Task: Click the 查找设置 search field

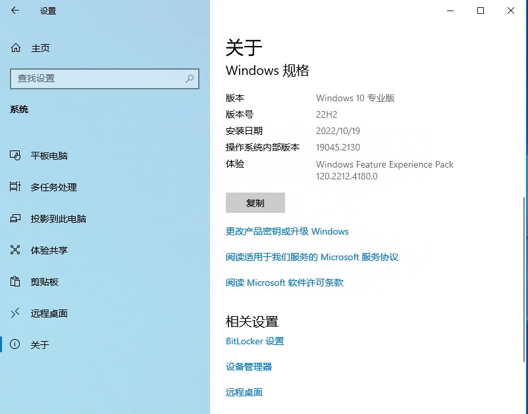Action: (105, 79)
